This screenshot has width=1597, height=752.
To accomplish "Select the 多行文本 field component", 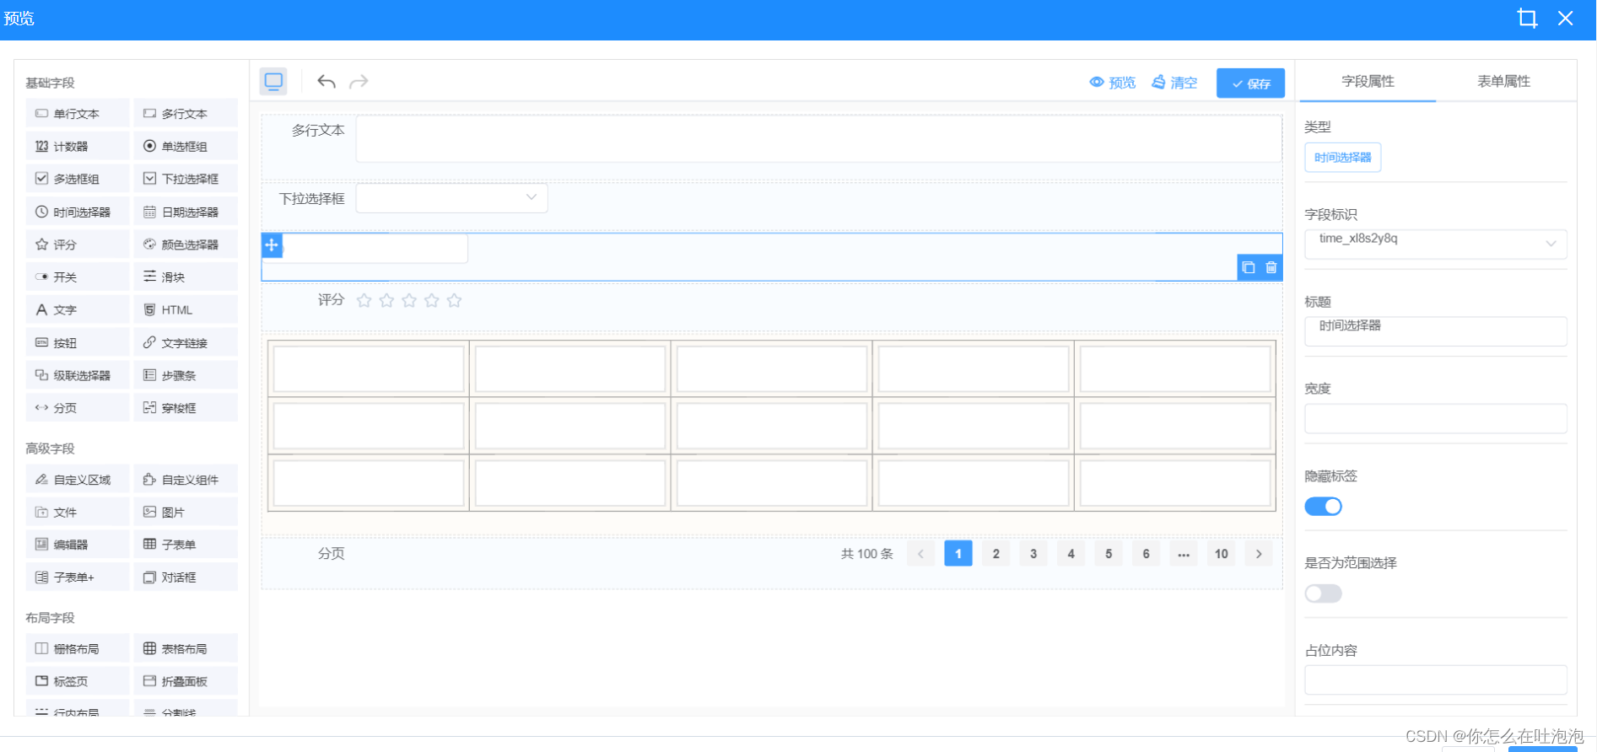I will click(186, 113).
